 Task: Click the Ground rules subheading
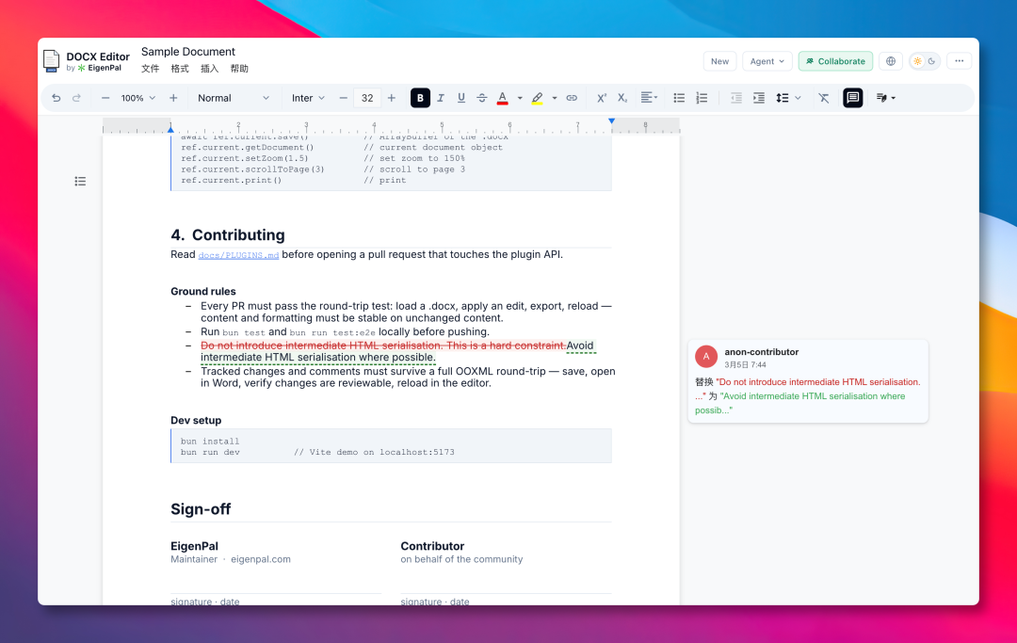click(x=203, y=292)
